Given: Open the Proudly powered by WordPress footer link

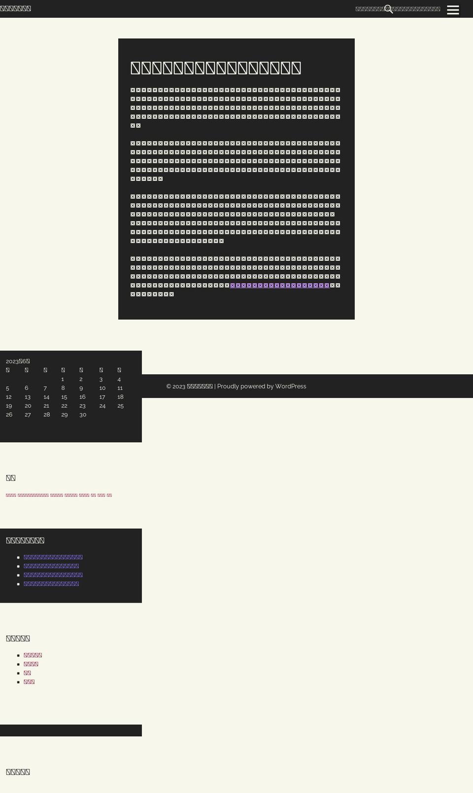Looking at the screenshot, I should (x=262, y=386).
